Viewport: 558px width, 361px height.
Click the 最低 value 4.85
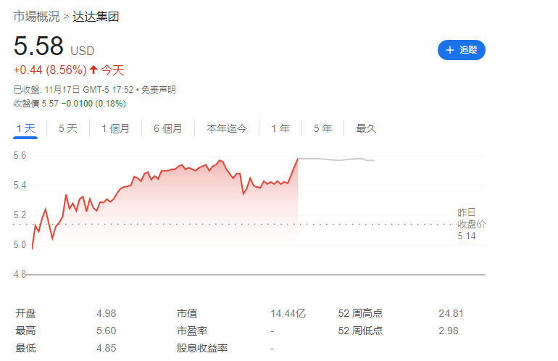[x=106, y=348]
